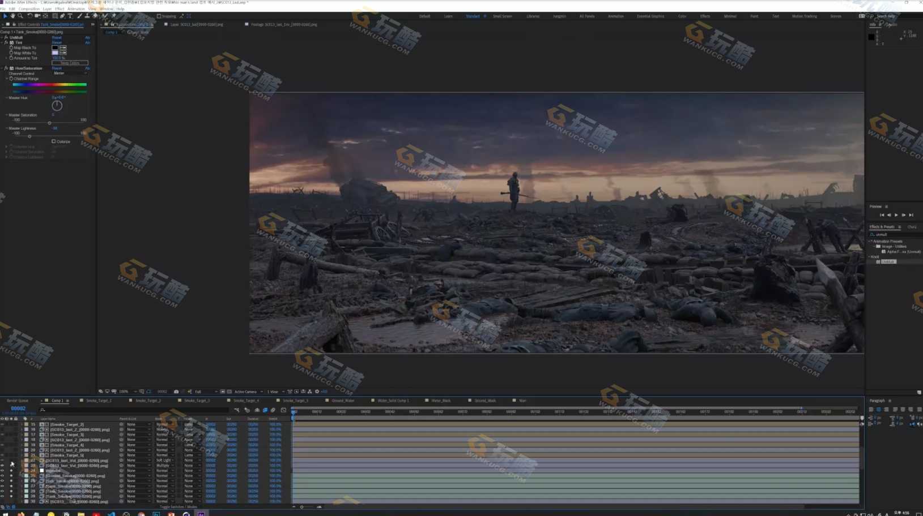Select the Motion Tracking workspace

tap(804, 16)
